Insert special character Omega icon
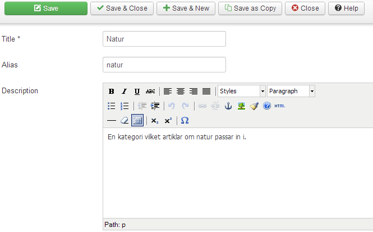This screenshot has height=232, width=373. 185,121
